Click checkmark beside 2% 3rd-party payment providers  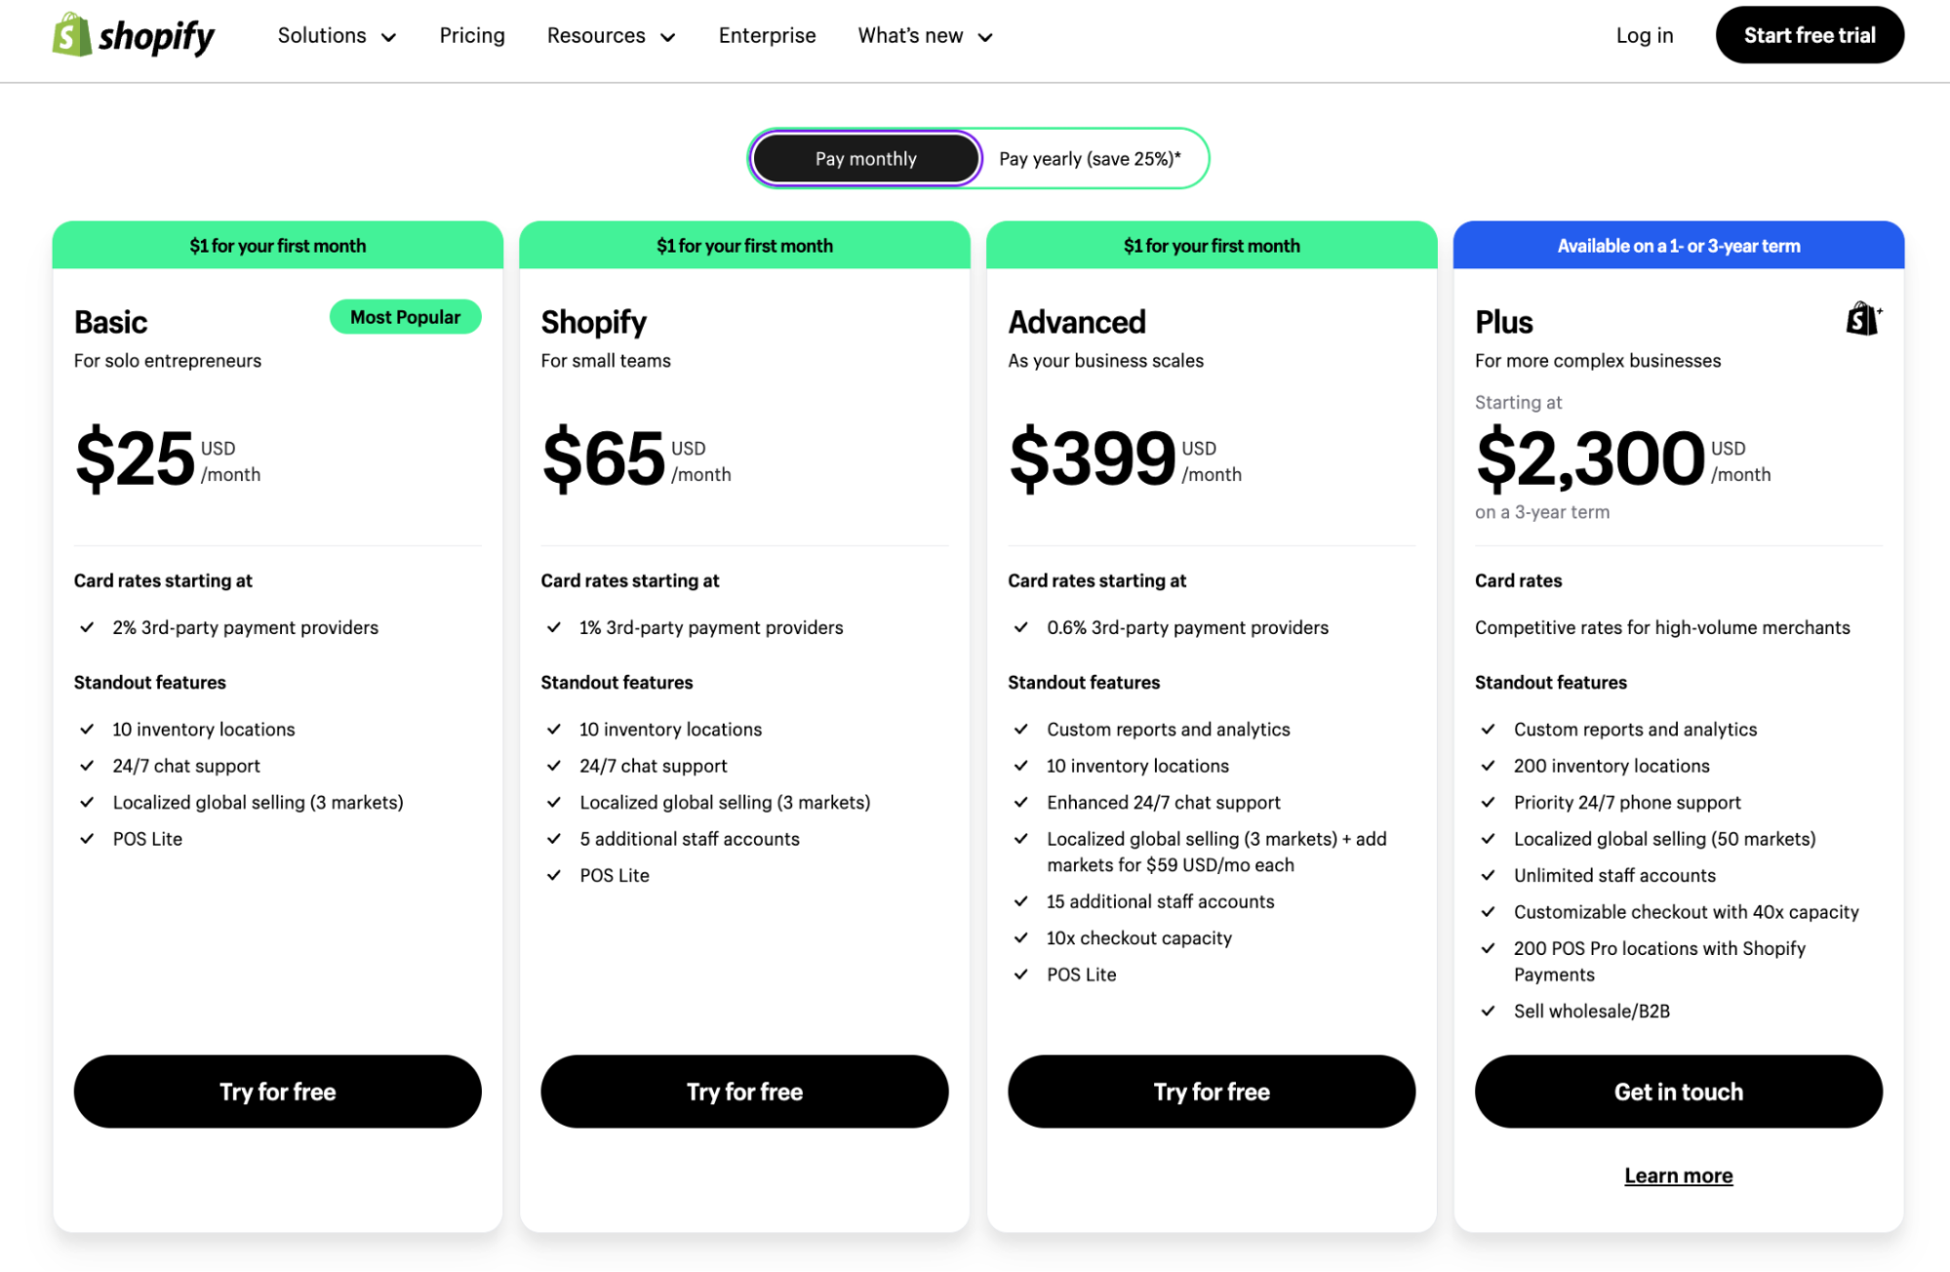pos(87,627)
